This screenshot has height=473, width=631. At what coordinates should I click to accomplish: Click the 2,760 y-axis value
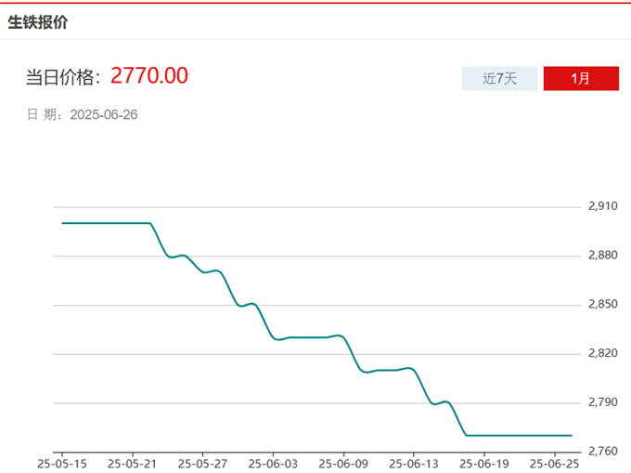(603, 452)
